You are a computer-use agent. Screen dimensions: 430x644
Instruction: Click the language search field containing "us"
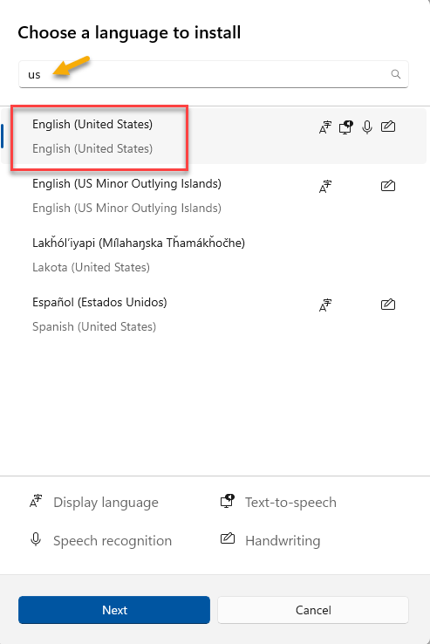214,74
